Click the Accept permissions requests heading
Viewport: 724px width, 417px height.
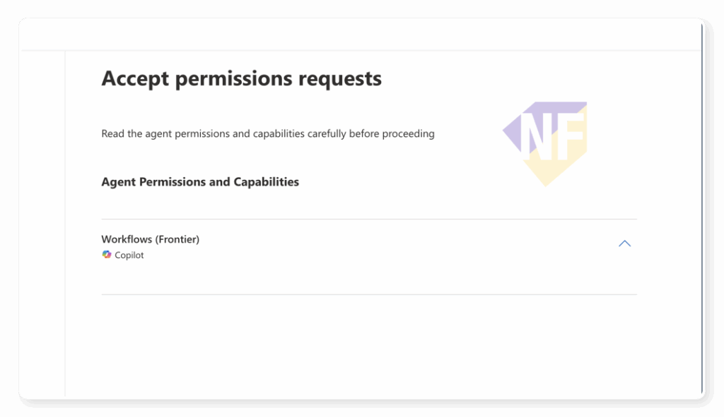coord(241,78)
